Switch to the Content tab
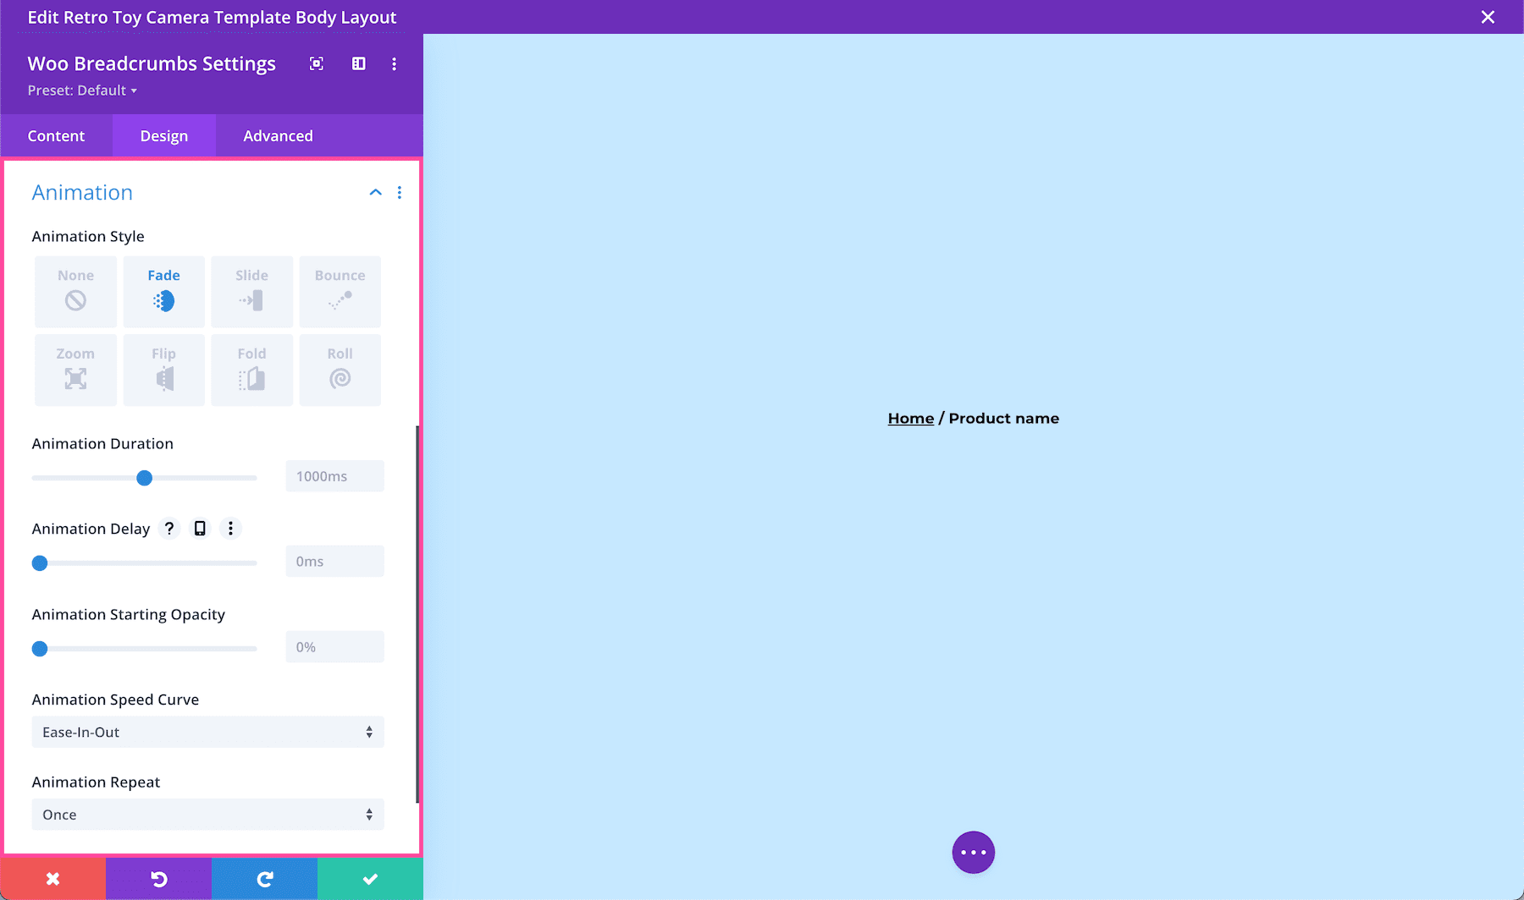The width and height of the screenshot is (1524, 900). [56, 135]
